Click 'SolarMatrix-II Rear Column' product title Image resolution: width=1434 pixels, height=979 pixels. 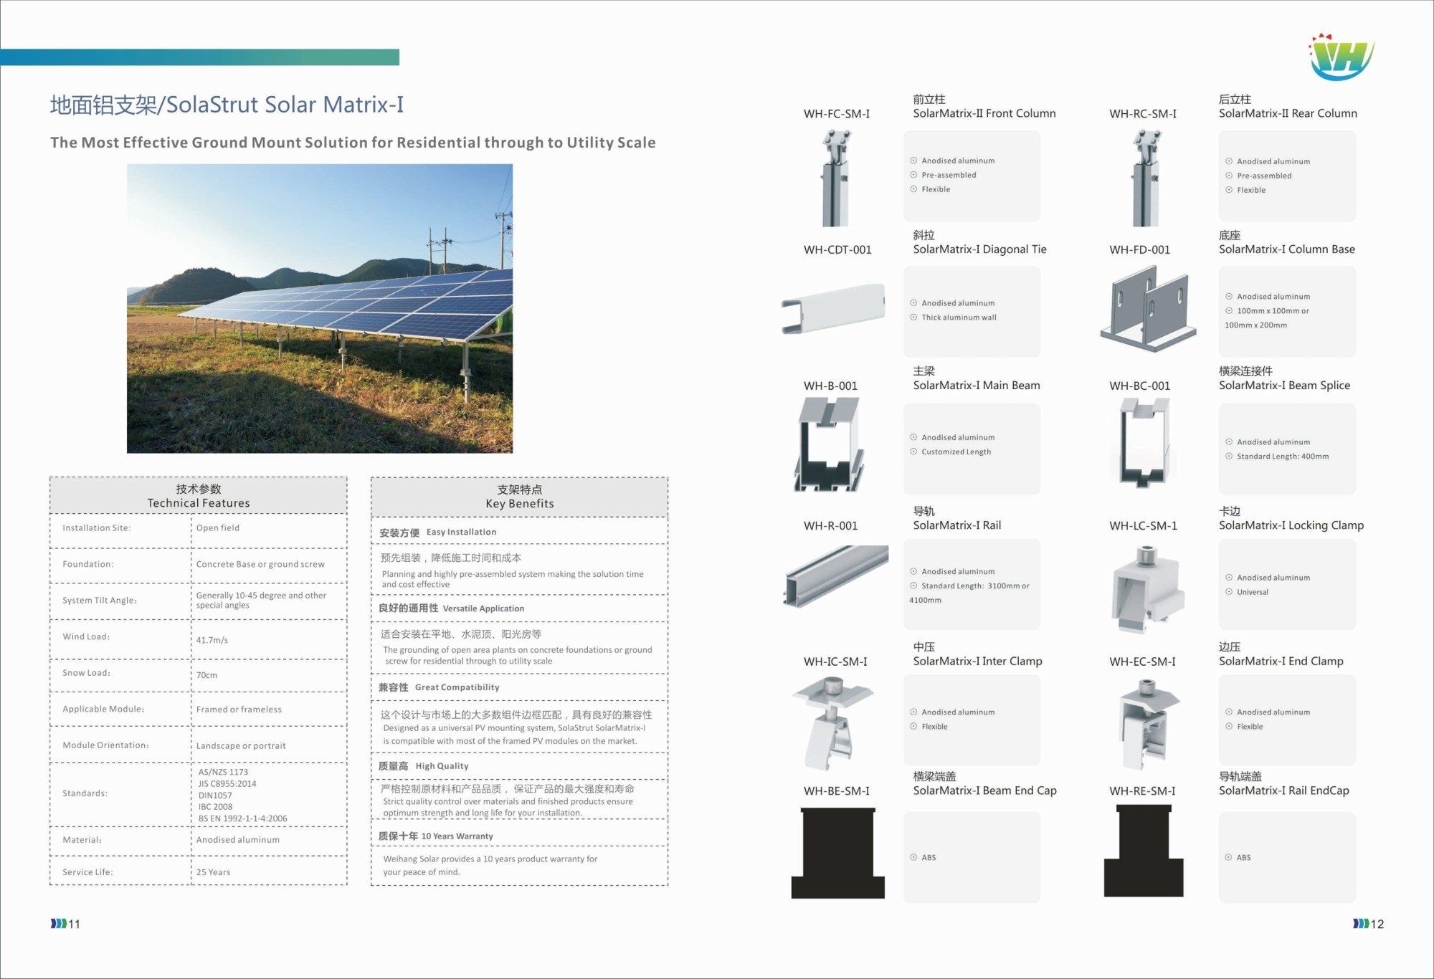[x=1288, y=113]
